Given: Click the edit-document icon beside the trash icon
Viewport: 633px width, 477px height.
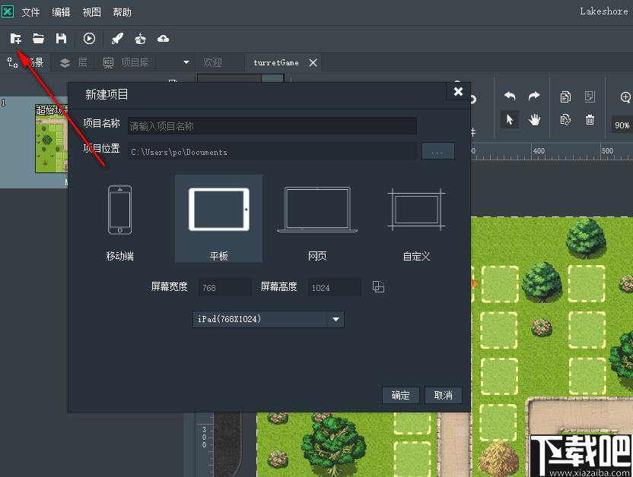Looking at the screenshot, I should tap(565, 120).
